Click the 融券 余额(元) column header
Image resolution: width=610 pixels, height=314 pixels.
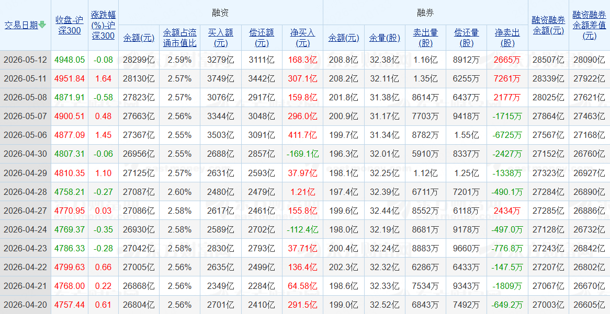click(344, 38)
